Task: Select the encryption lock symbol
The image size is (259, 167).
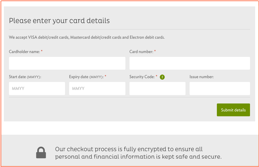Action: click(41, 152)
